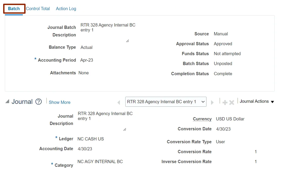Image resolution: width=283 pixels, height=169 pixels.
Task: Click the add journal plus icon
Action: [225, 102]
